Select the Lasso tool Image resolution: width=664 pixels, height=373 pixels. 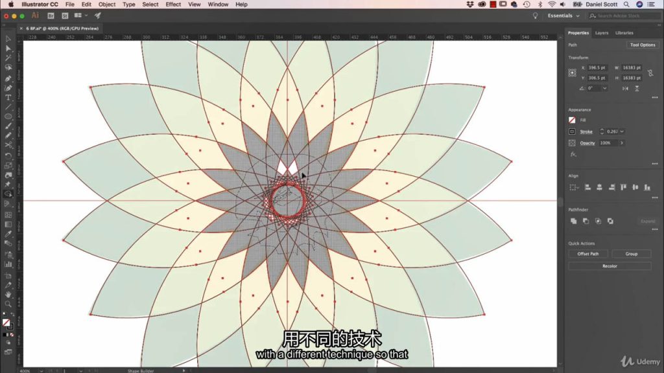tap(8, 67)
